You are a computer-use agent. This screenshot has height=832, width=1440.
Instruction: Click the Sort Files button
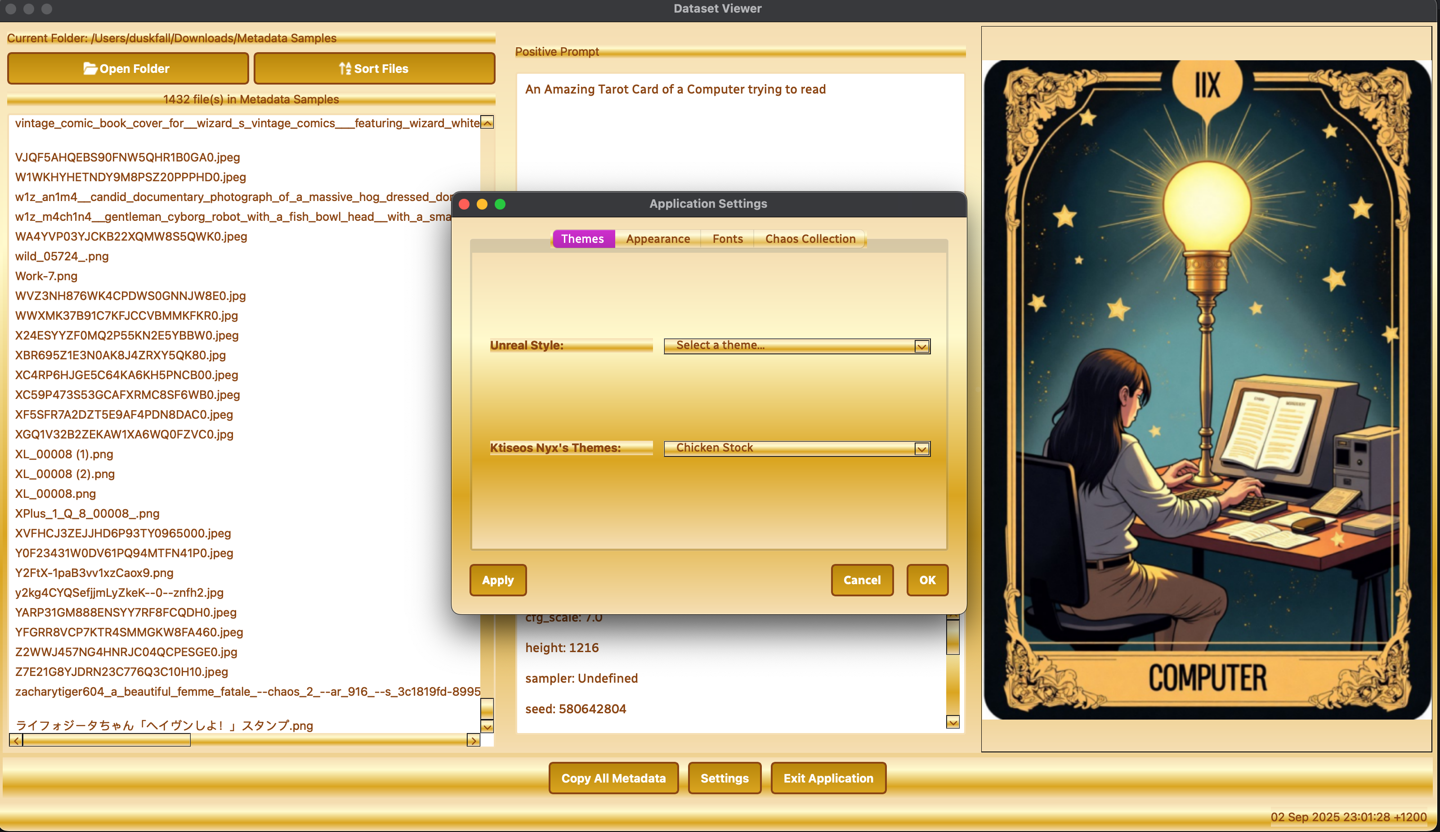pos(374,68)
